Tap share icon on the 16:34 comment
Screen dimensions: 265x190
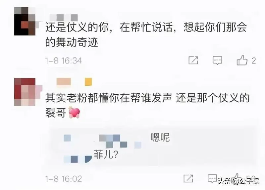coord(193,60)
